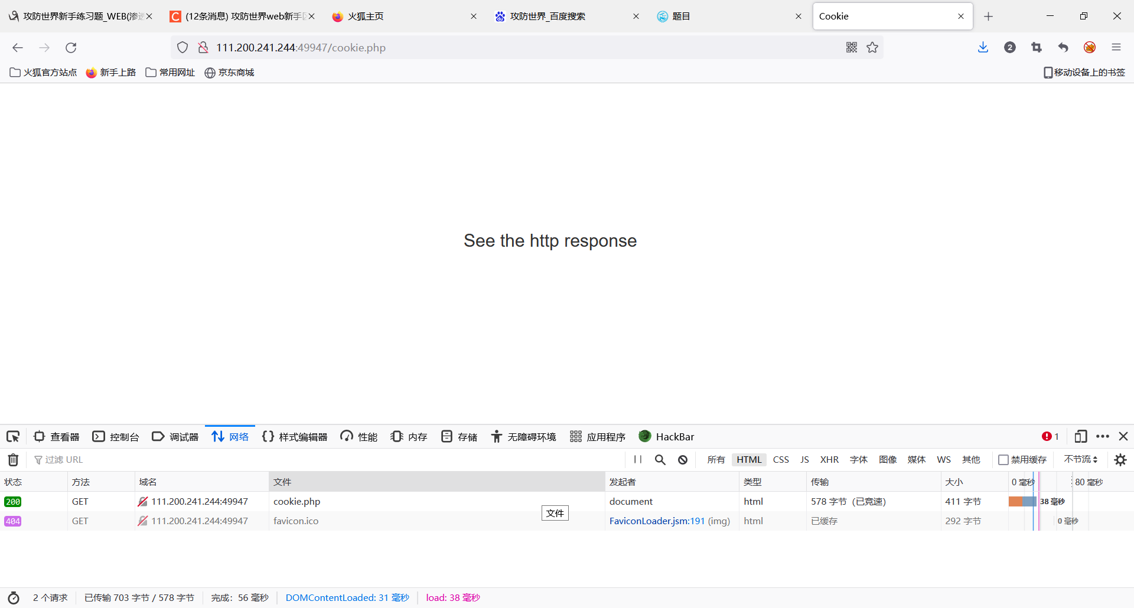Open the 常用网址 bookmark folder
This screenshot has width=1134, height=608.
coord(170,72)
